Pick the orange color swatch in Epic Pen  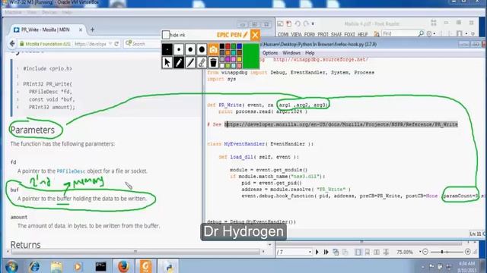(x=228, y=52)
